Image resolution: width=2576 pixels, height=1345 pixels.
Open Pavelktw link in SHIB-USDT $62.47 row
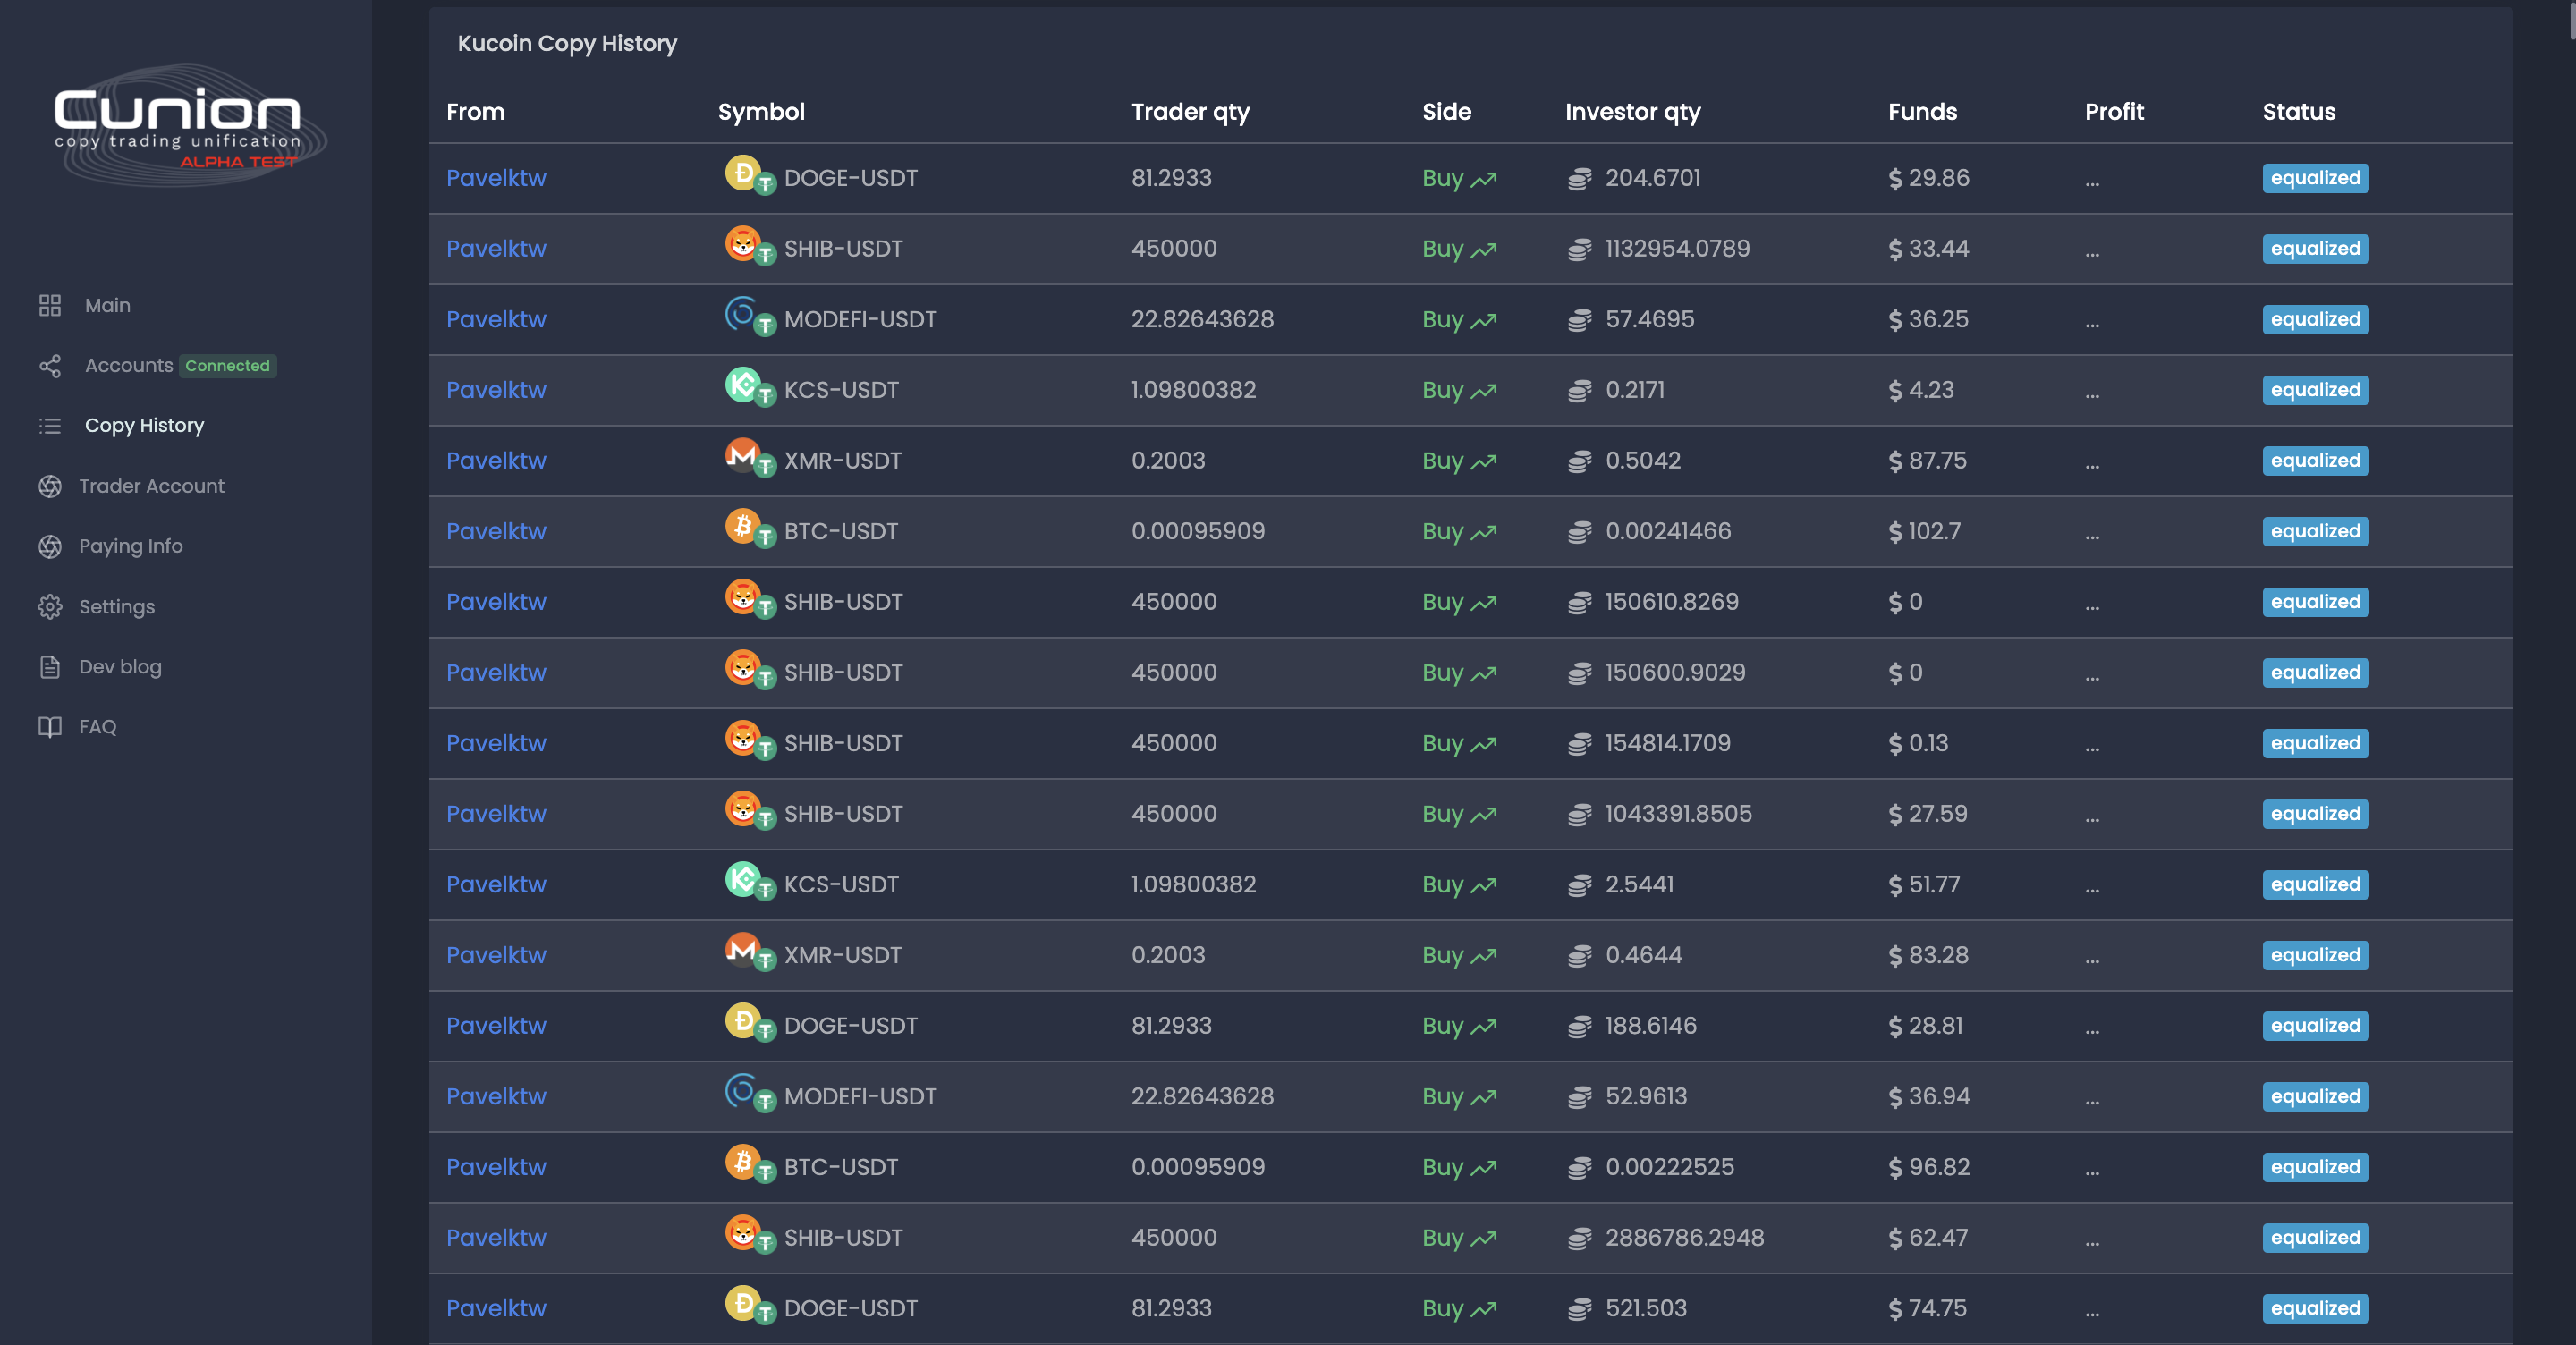[x=496, y=1238]
